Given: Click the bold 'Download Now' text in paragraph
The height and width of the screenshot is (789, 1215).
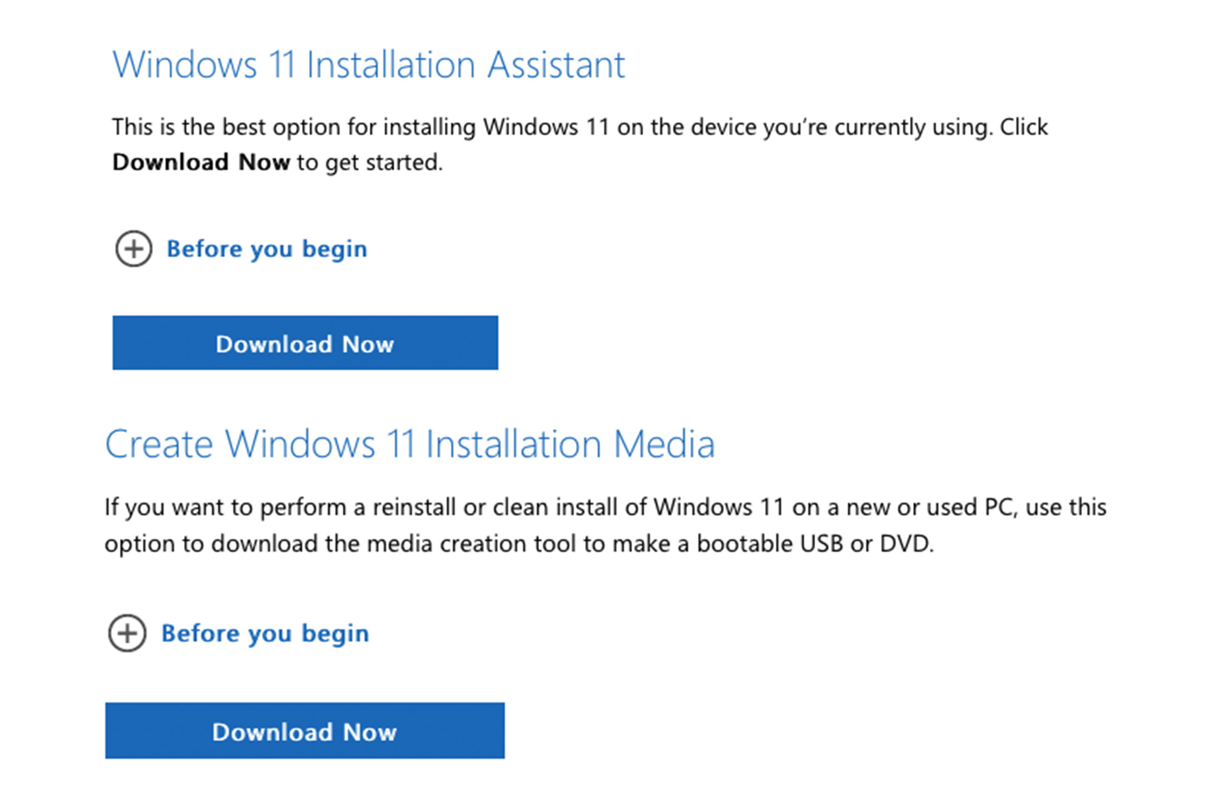Looking at the screenshot, I should [201, 162].
